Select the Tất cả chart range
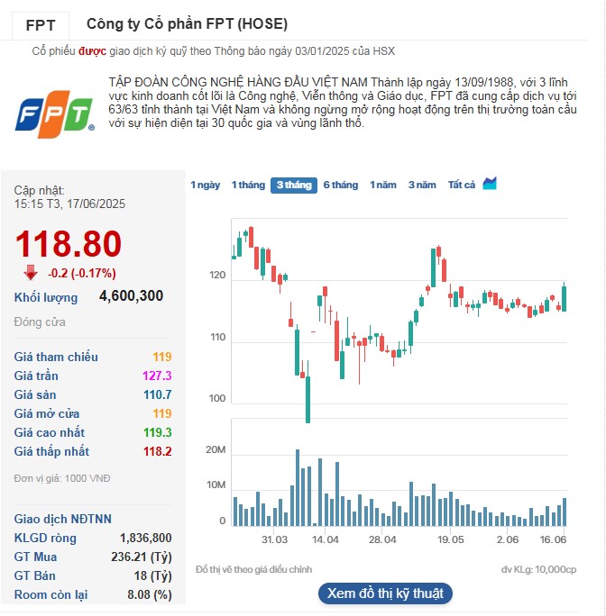The height and width of the screenshot is (616, 606). [462, 185]
